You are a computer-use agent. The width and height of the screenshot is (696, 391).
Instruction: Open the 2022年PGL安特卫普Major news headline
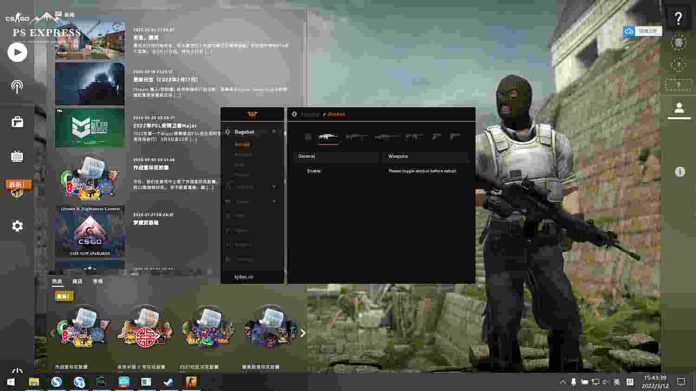[x=165, y=126]
